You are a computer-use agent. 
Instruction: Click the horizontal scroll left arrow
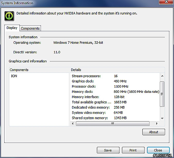click(73, 123)
